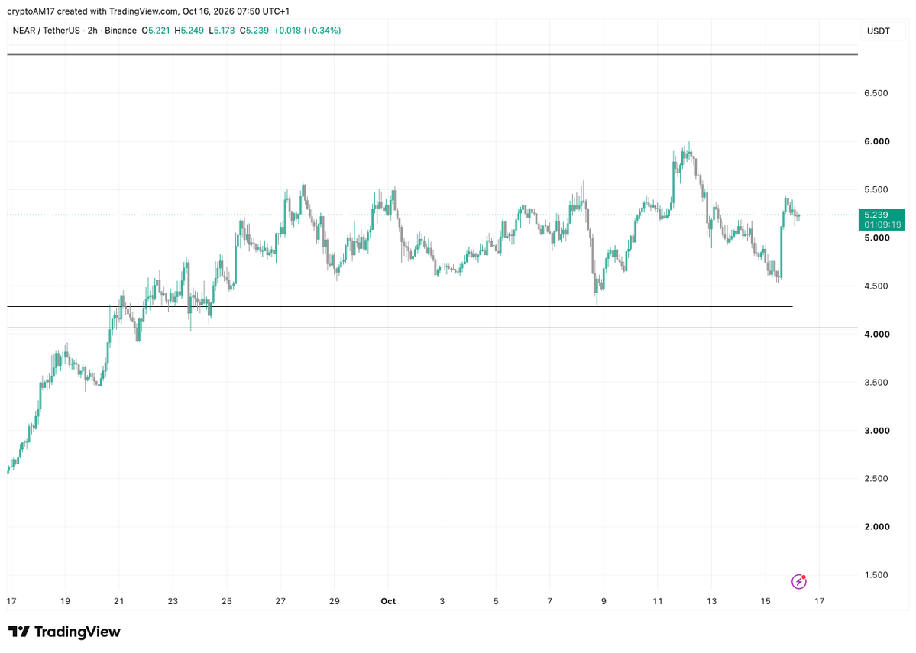Click the 5.500 price axis label
Image resolution: width=916 pixels, height=653 pixels.
pyautogui.click(x=876, y=190)
